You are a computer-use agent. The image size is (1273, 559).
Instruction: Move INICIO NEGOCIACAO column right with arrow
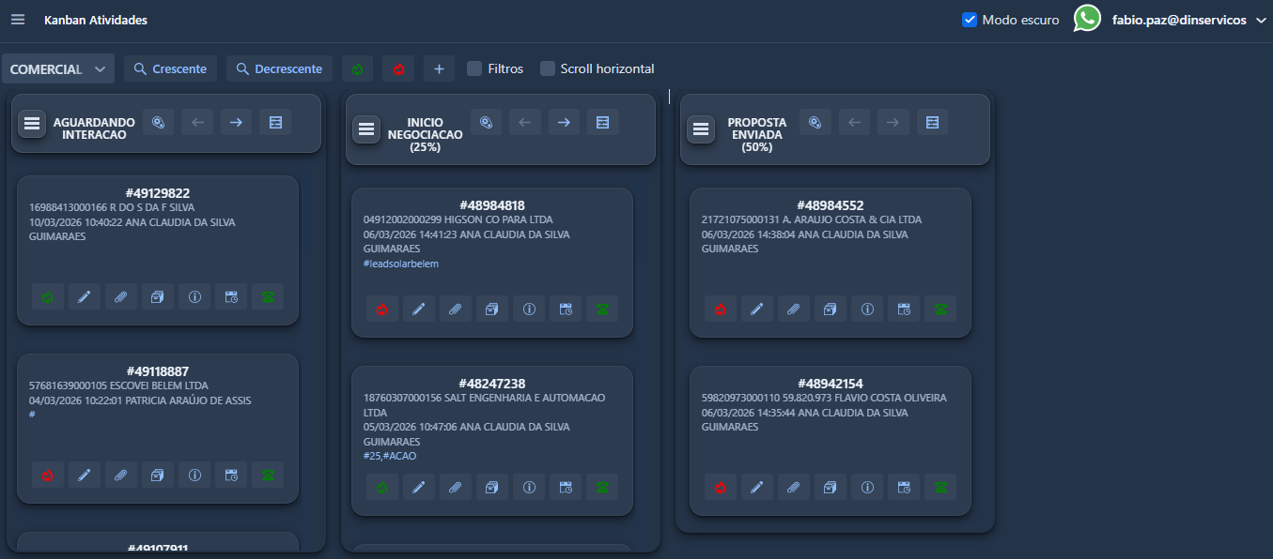[x=564, y=122]
